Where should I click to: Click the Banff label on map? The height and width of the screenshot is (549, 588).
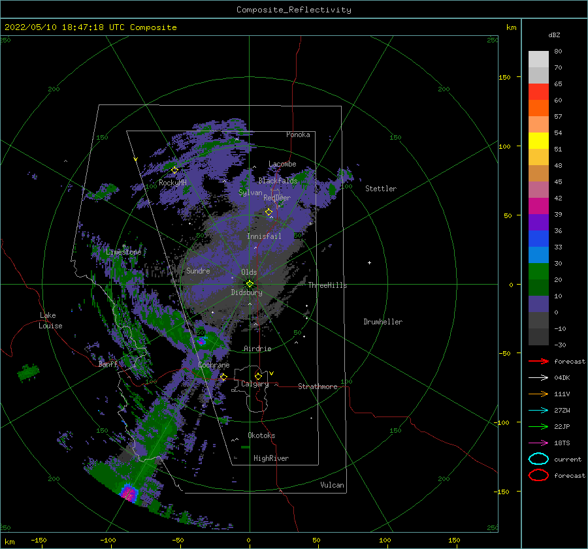(108, 364)
